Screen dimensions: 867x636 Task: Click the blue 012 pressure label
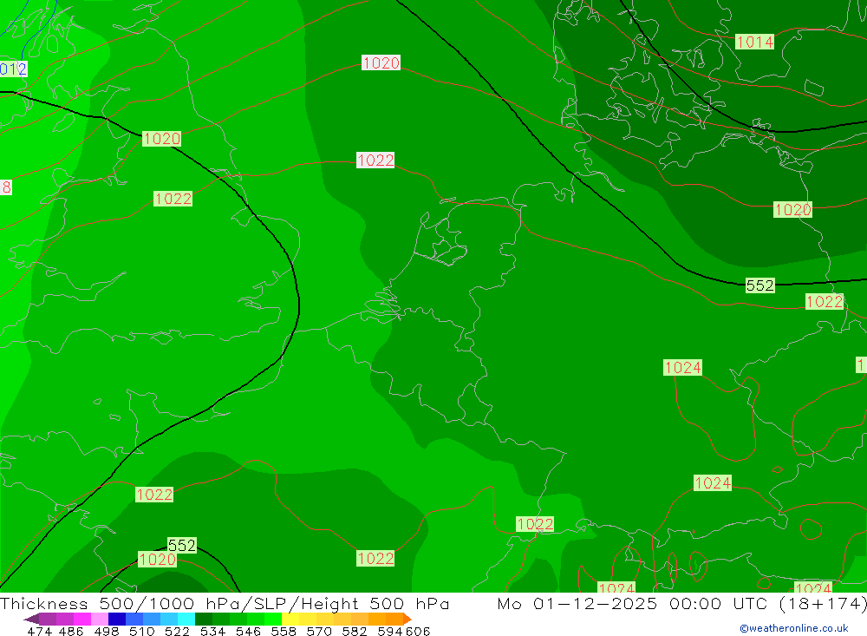click(13, 69)
